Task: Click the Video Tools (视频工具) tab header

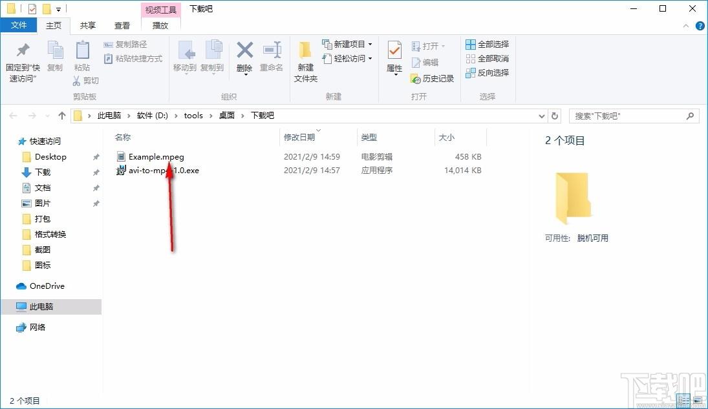Action: click(161, 10)
